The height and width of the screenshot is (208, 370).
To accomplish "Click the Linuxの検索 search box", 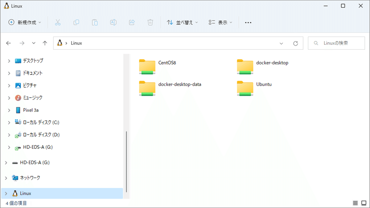I will coord(336,43).
